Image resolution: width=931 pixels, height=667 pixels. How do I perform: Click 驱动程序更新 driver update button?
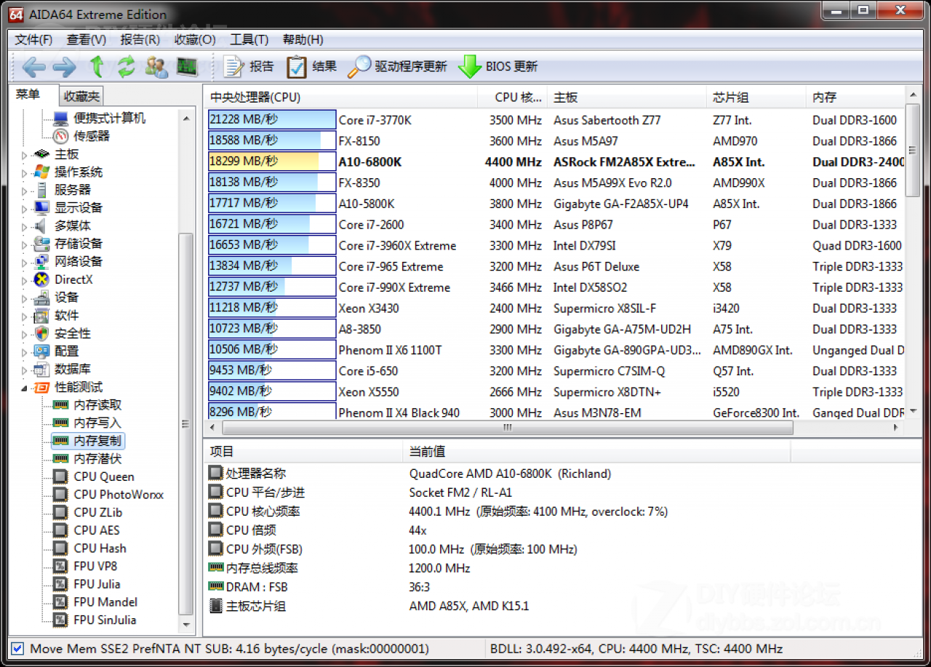tap(397, 67)
